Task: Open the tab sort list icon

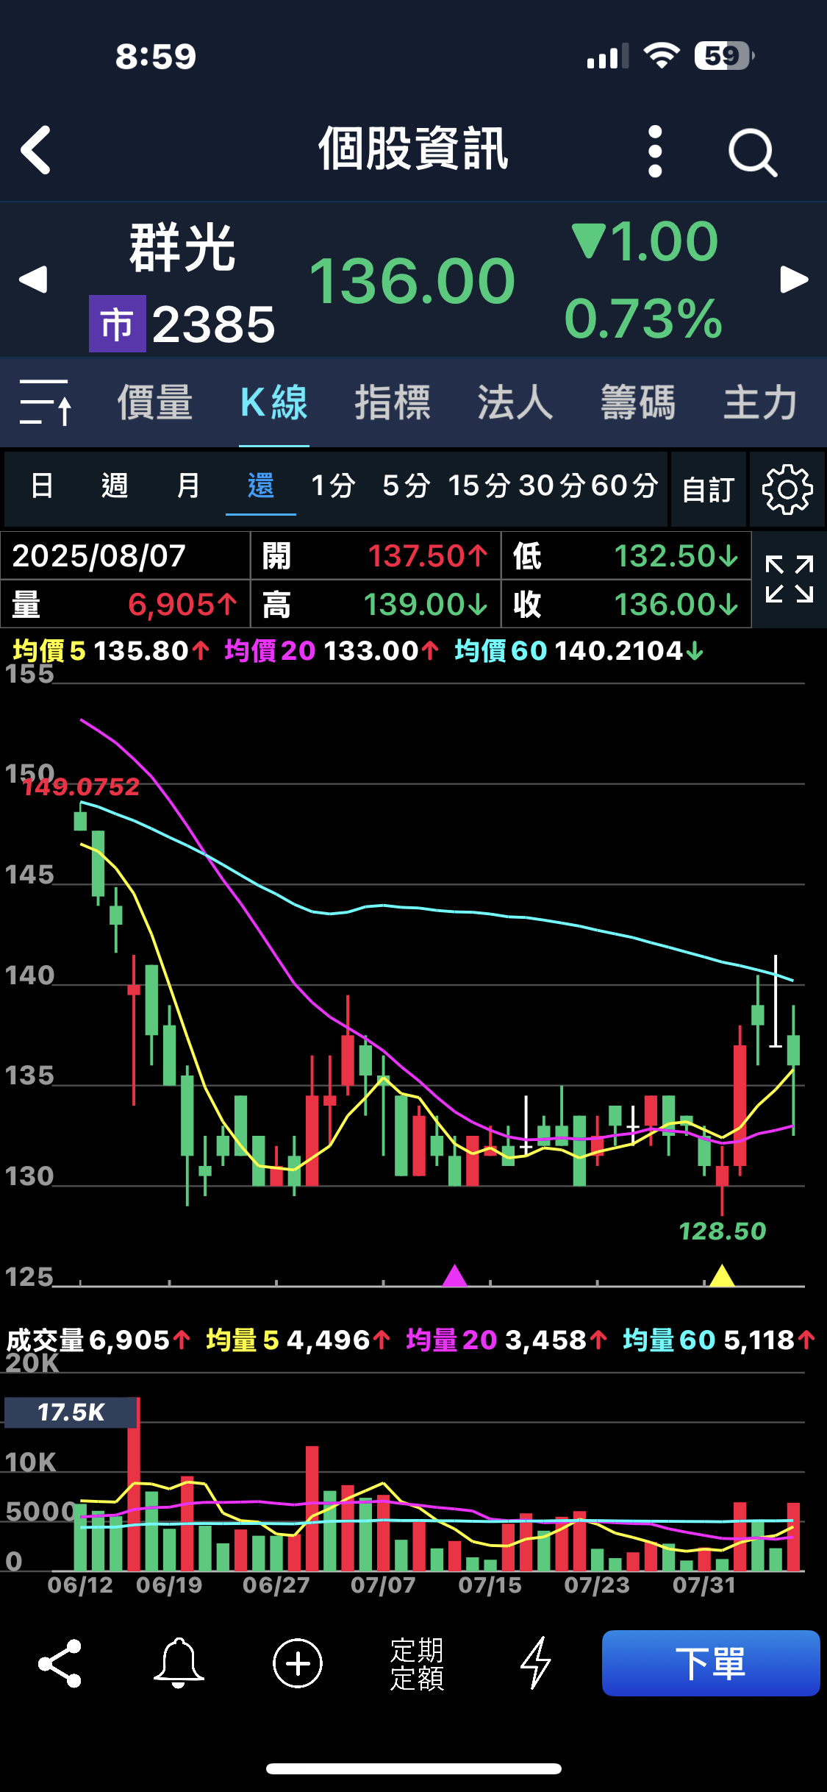Action: click(x=46, y=402)
